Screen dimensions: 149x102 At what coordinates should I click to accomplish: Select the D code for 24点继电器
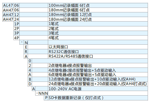tap(30, 84)
